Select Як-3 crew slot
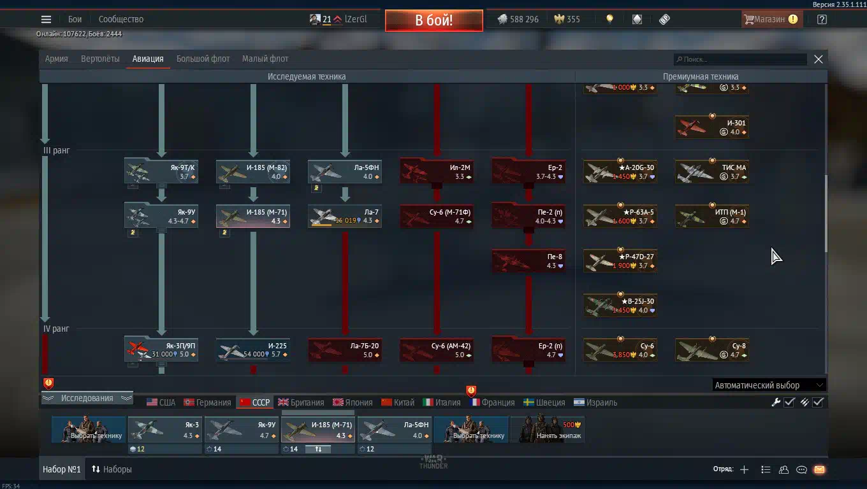The width and height of the screenshot is (867, 489). (165, 430)
